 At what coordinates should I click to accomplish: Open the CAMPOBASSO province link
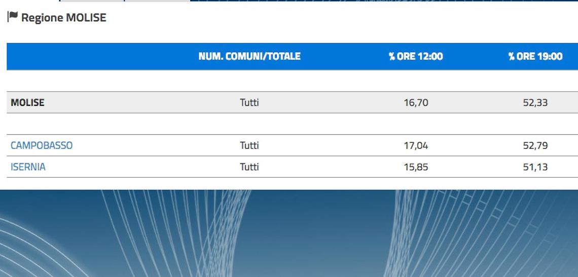[42, 145]
